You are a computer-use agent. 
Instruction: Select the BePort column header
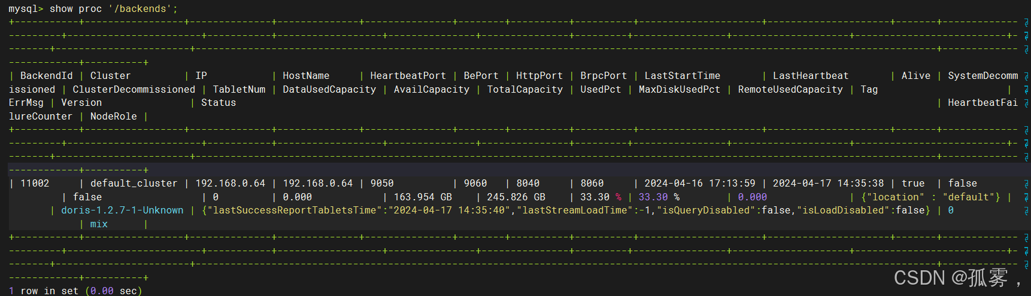pos(481,76)
